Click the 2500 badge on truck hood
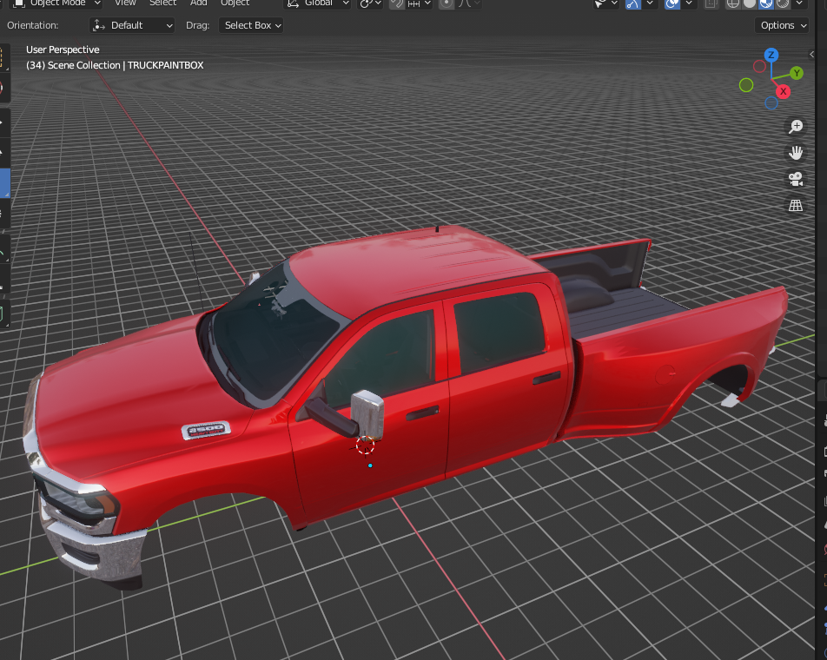The height and width of the screenshot is (660, 827). pyautogui.click(x=206, y=430)
